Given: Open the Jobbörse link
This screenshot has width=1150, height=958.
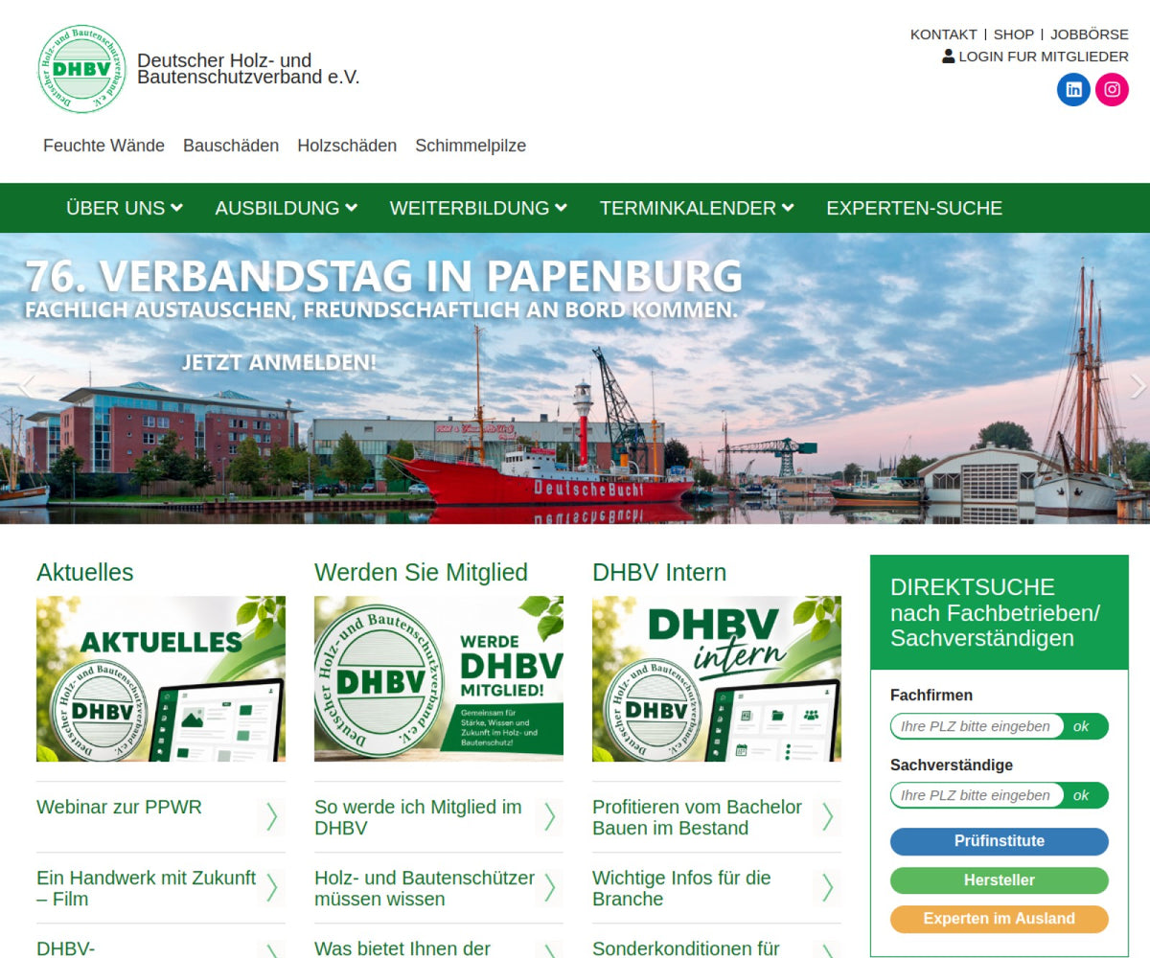Looking at the screenshot, I should (x=1090, y=34).
